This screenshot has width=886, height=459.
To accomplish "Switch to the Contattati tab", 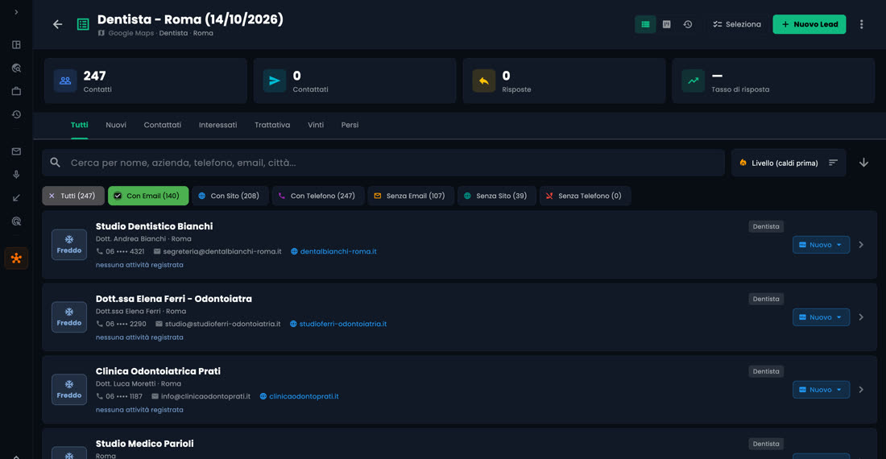I will point(162,125).
